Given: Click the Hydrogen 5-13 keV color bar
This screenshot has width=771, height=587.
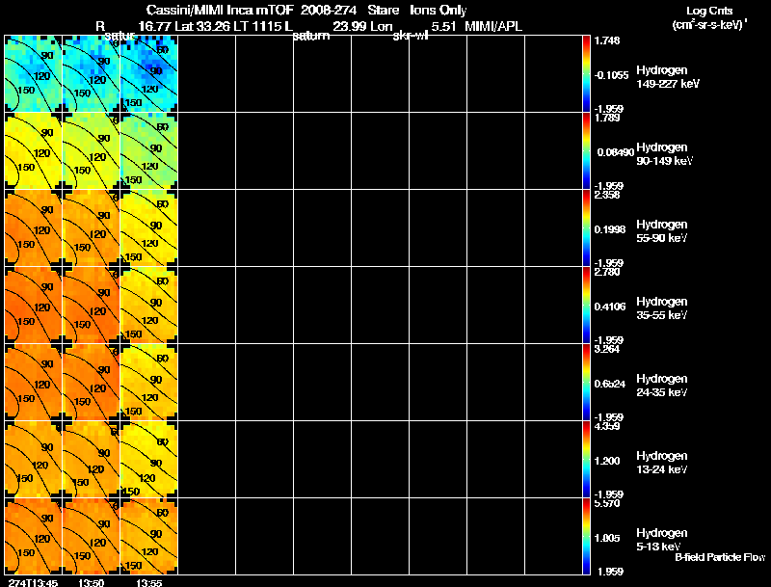Looking at the screenshot, I should click(586, 536).
